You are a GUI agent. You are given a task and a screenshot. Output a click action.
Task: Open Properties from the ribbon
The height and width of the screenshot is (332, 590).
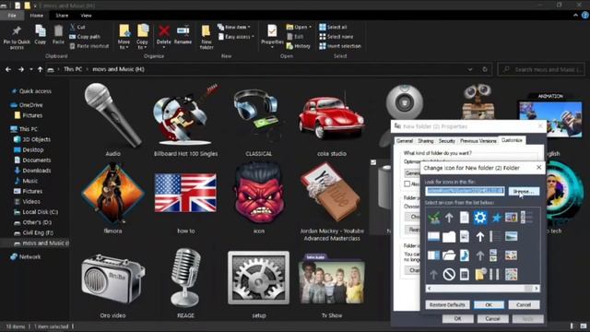click(x=272, y=35)
